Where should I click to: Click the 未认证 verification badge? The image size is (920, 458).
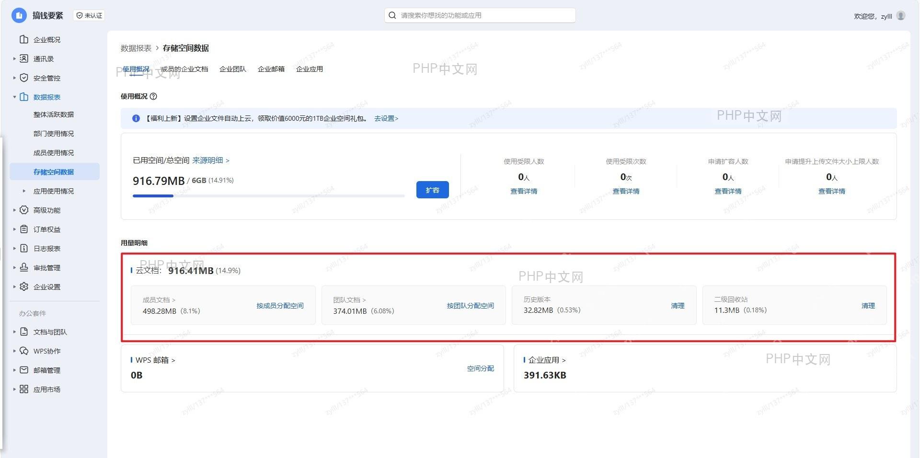[x=90, y=15]
